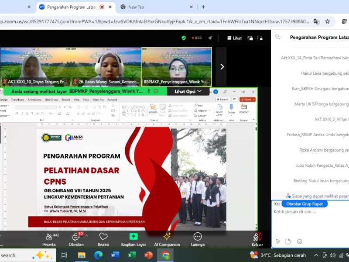Open the Lainnya more options menu
349x262 pixels.
point(198,239)
